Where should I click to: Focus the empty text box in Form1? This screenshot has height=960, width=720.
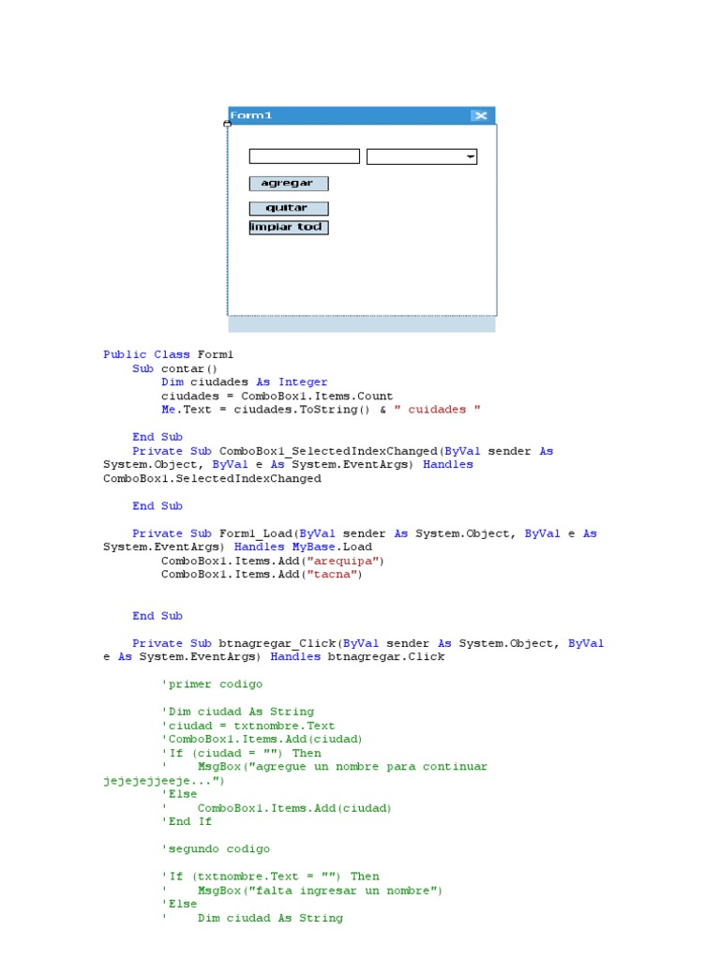tap(305, 157)
